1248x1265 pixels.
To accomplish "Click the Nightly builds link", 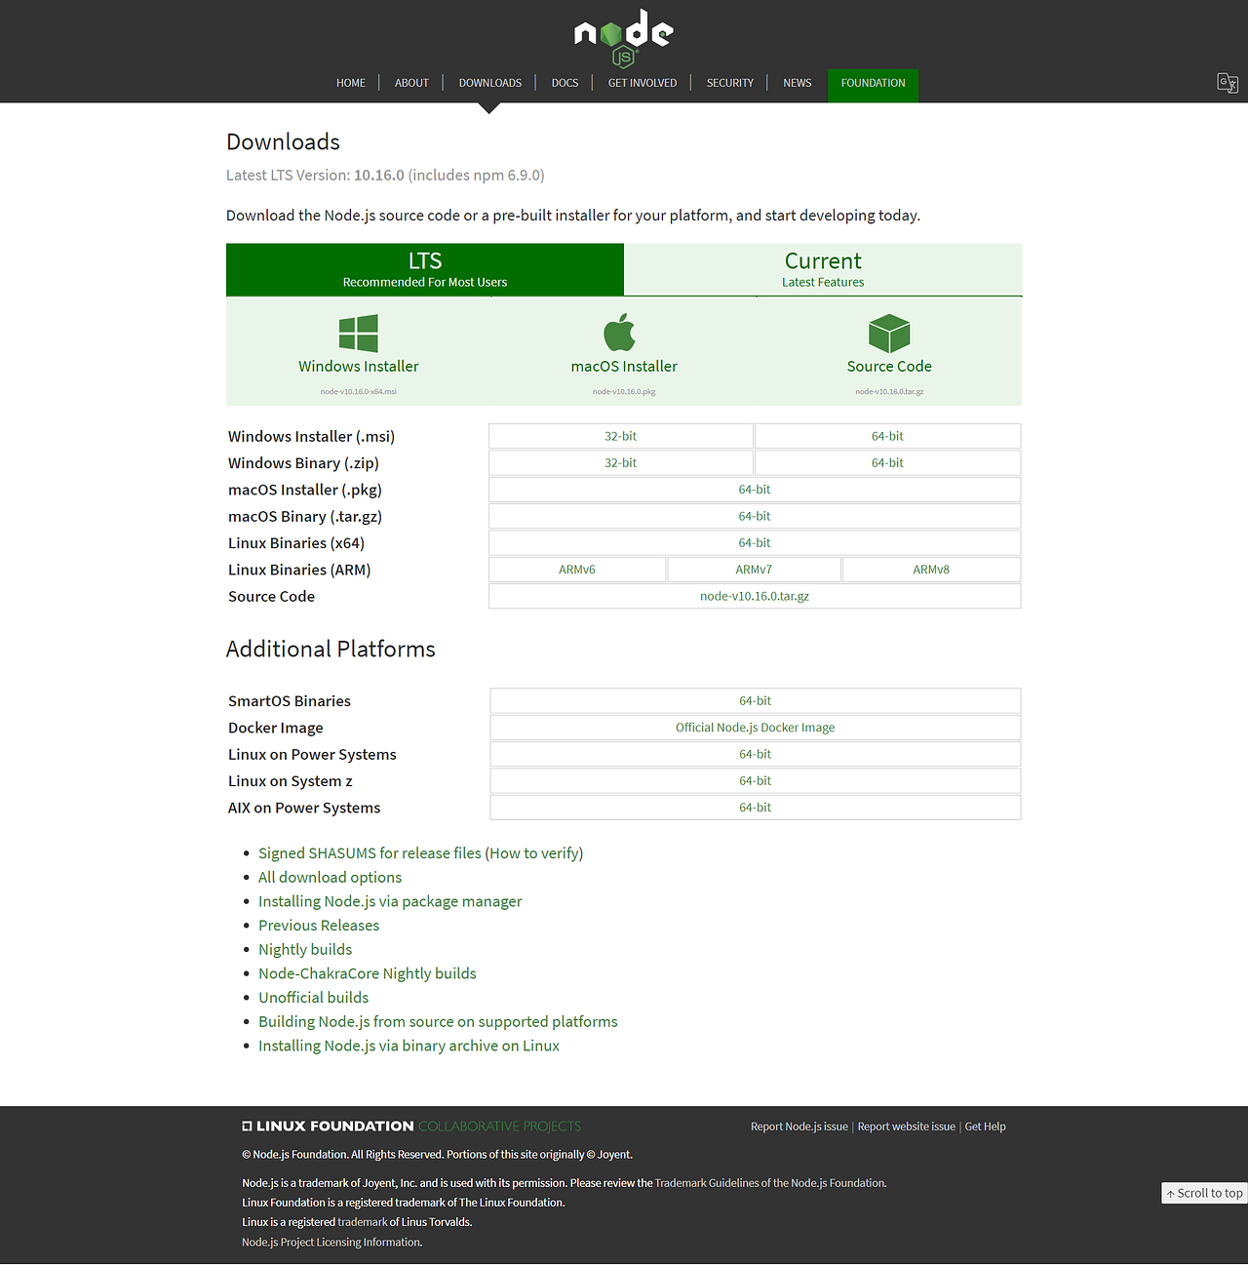I will [x=305, y=949].
